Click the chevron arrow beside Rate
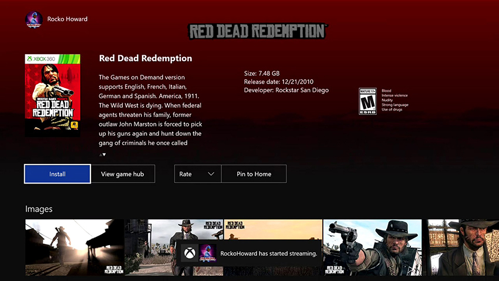Viewport: 499px width, 281px height. [211, 174]
